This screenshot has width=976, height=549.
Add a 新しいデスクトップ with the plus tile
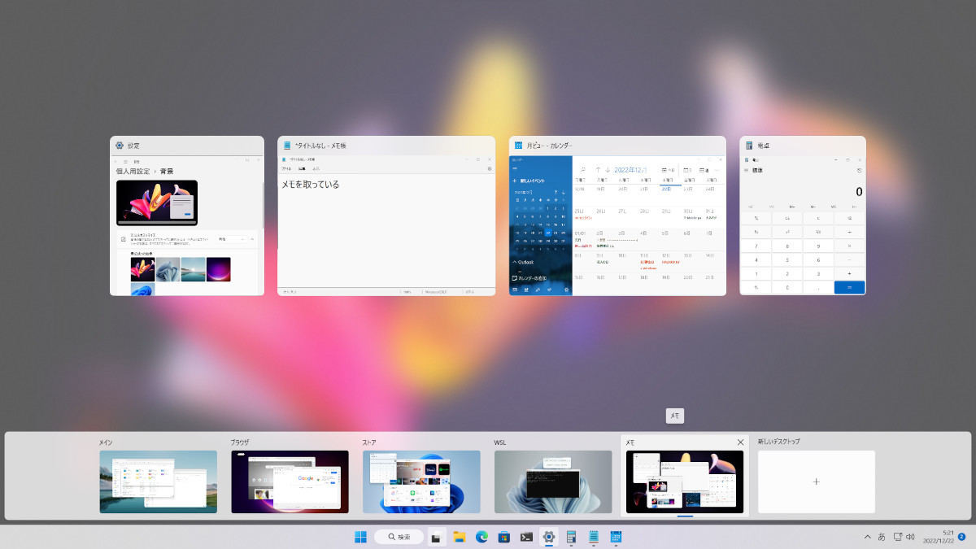tap(817, 481)
